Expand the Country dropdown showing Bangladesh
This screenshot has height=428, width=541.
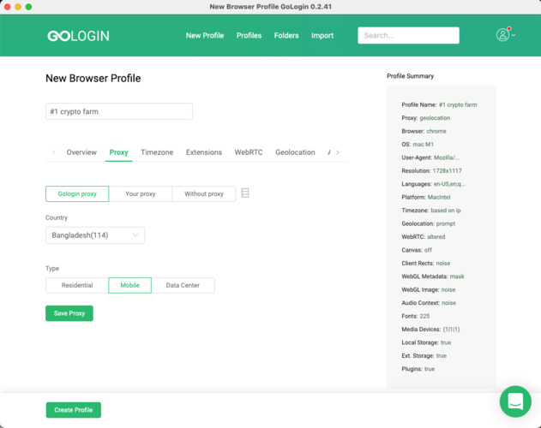(x=95, y=235)
